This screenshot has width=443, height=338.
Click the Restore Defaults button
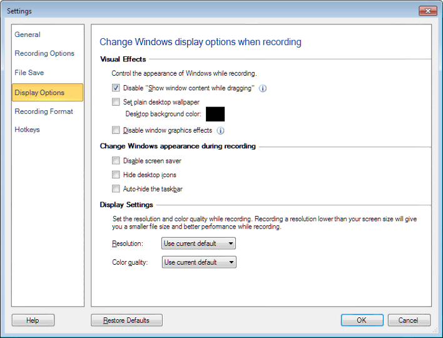point(126,320)
